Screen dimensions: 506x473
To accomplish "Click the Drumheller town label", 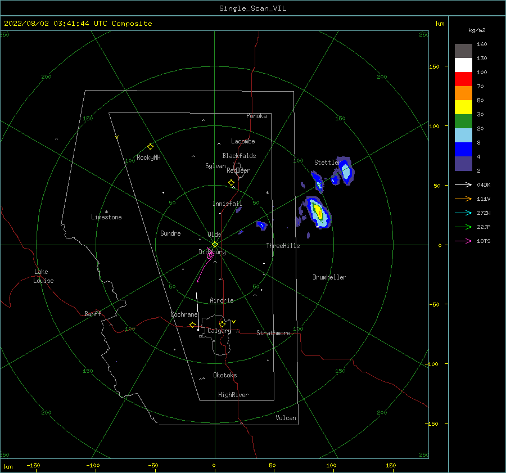I will pos(329,277).
